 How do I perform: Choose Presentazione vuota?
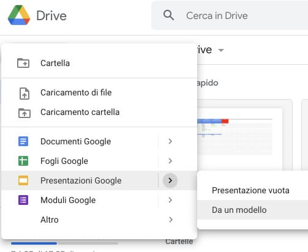[x=253, y=190]
